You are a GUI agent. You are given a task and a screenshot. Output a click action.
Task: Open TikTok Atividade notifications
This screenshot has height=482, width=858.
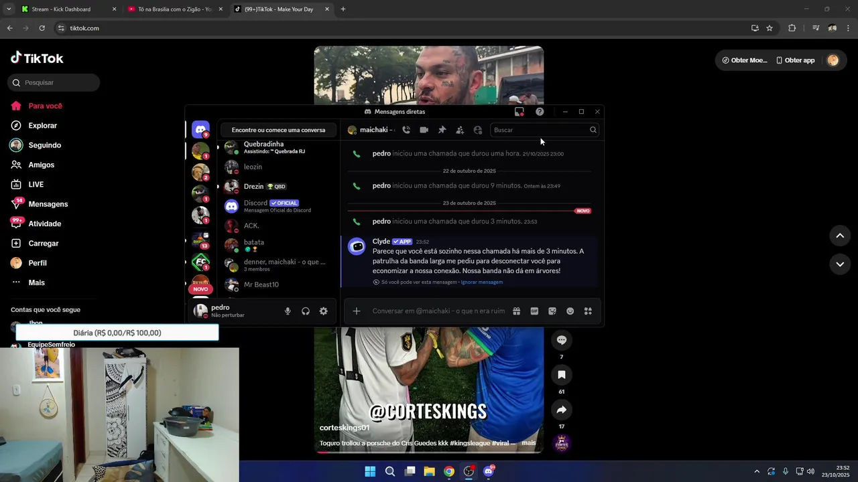coord(44,224)
